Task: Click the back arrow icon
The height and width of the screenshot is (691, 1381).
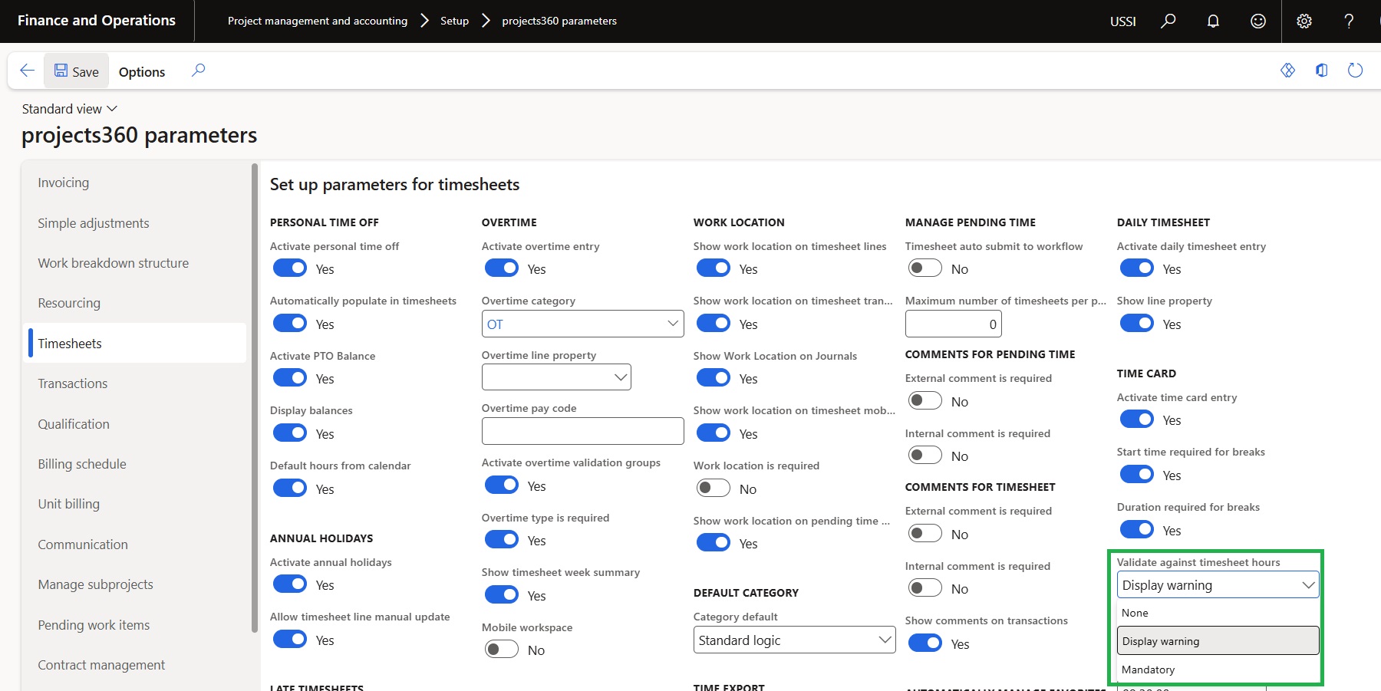Action: (x=27, y=71)
